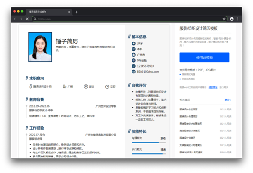Click the BD@100chui.com email text
Image resolution: width=253 pixels, height=173 pixels.
click(148, 72)
